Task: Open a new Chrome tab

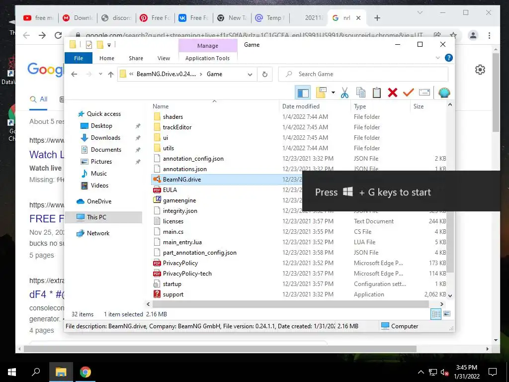Action: (x=377, y=18)
